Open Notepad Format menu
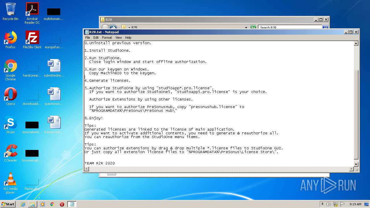 (x=107, y=38)
